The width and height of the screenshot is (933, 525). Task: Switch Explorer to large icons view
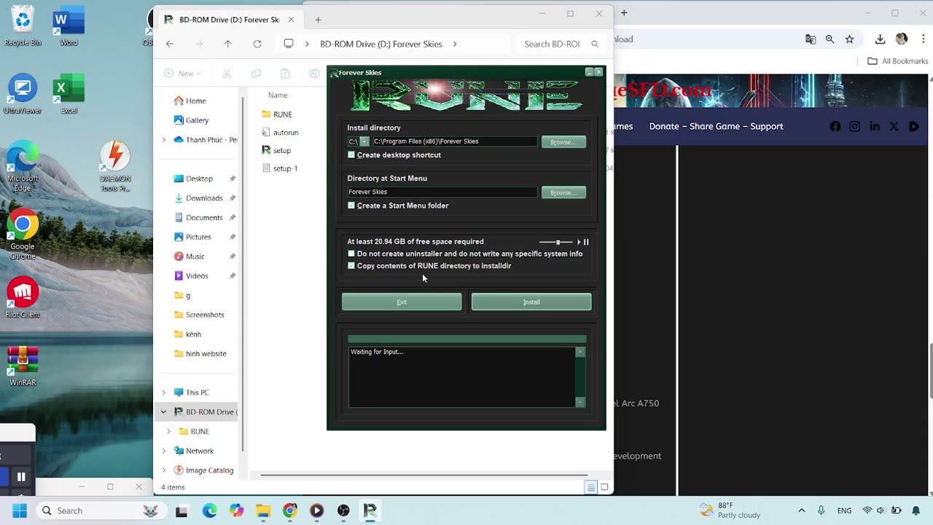click(604, 487)
